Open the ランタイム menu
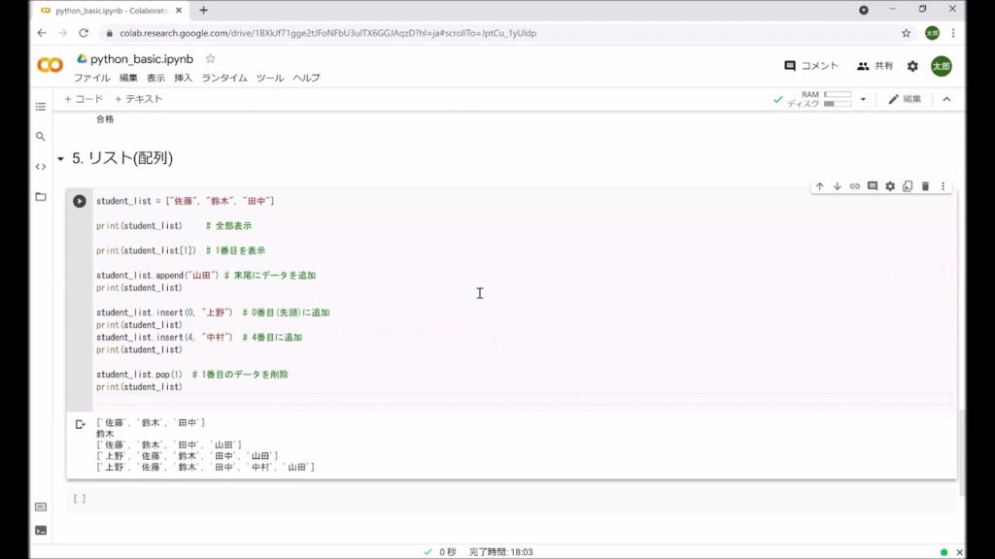995x559 pixels. (x=224, y=78)
